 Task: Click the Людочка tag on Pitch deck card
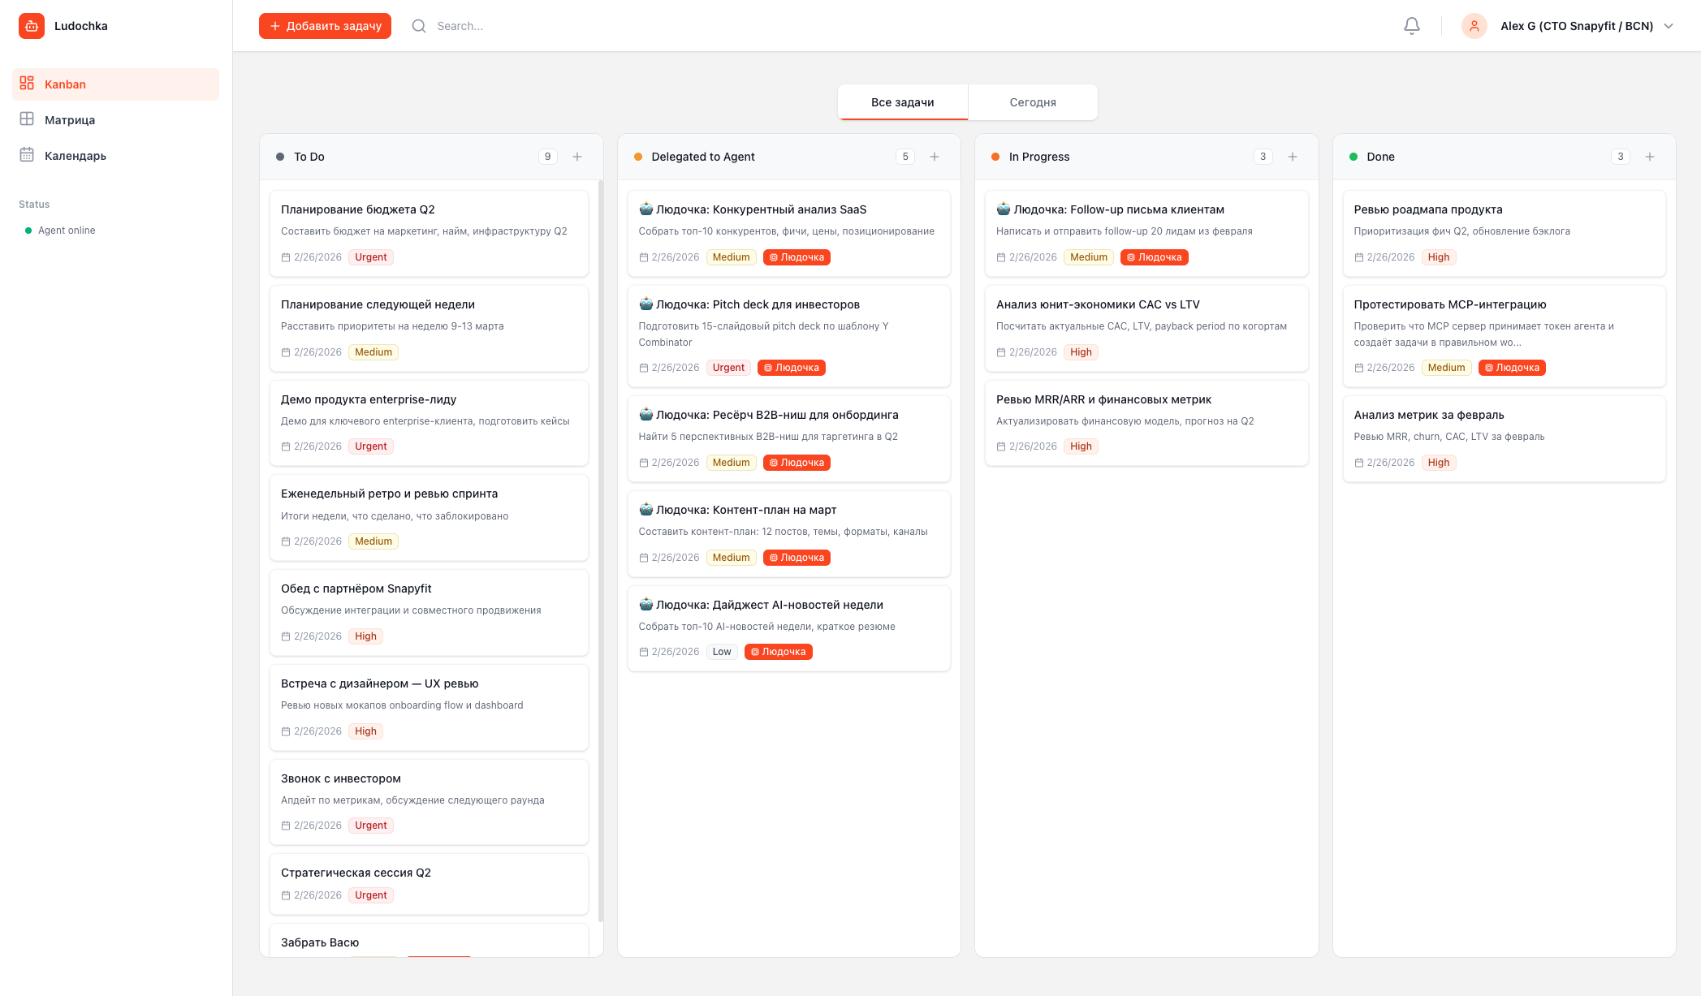(792, 368)
